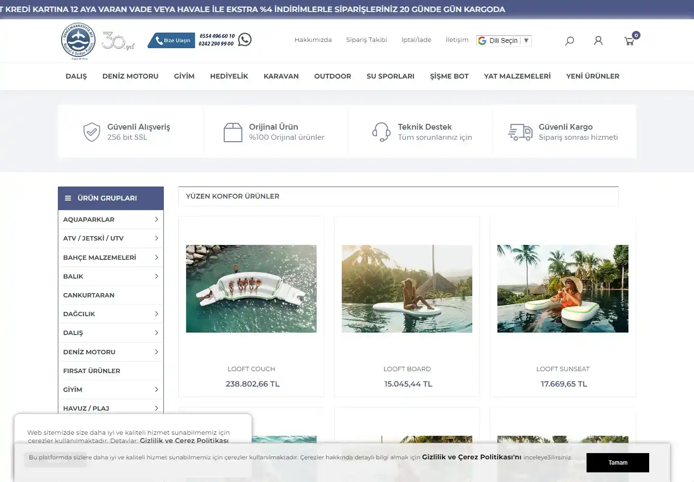Click the LOOFT COUCH product title
694x482 pixels.
point(251,369)
